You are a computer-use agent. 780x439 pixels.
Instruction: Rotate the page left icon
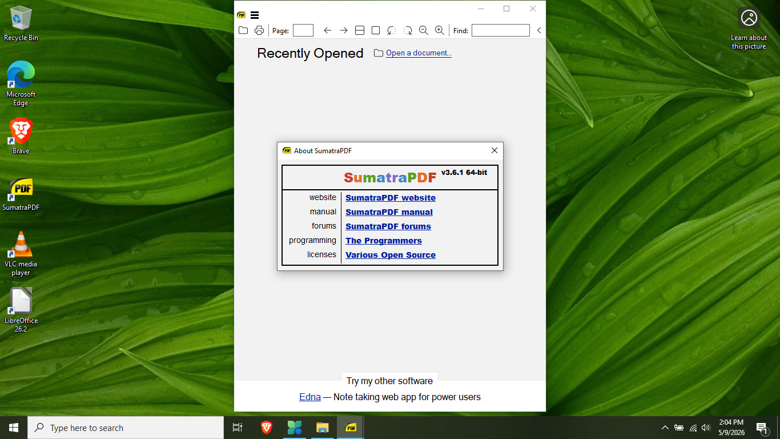pos(392,30)
